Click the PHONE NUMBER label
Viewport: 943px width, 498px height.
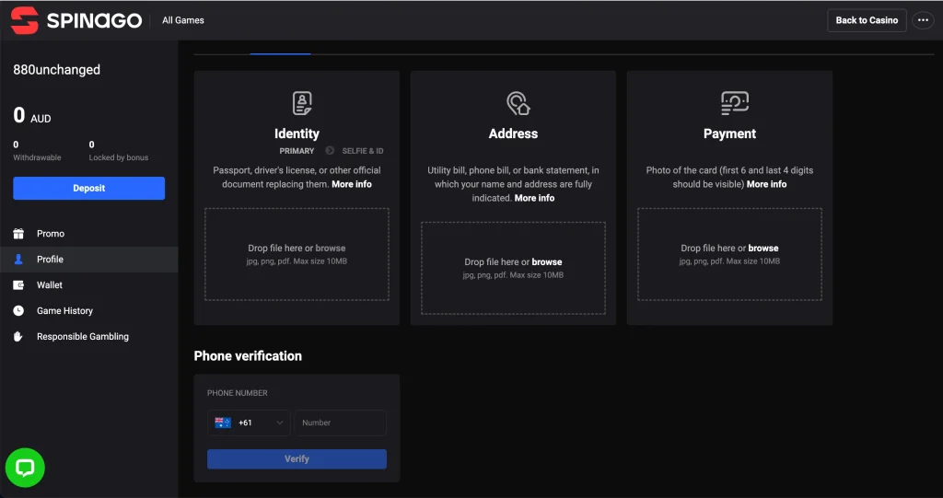(238, 393)
